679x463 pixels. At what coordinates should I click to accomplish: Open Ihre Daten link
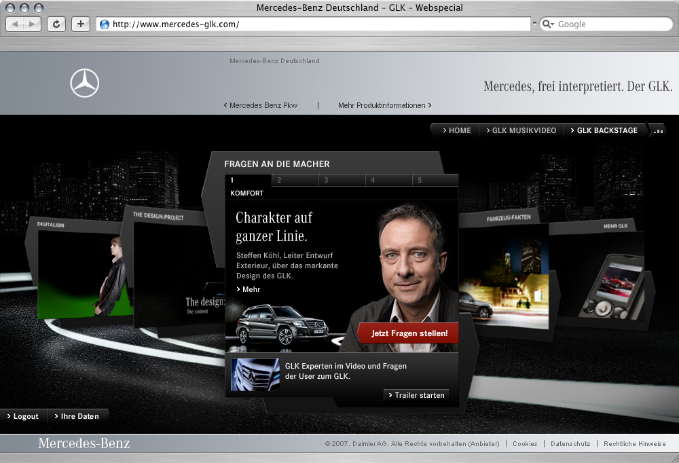click(x=77, y=416)
